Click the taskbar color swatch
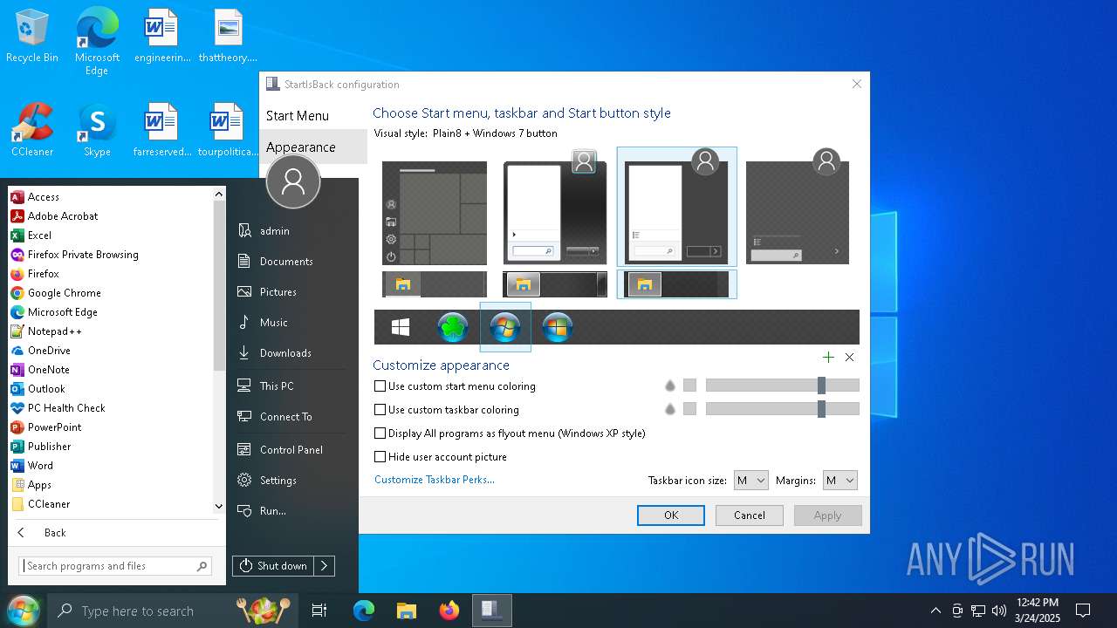 coord(689,409)
